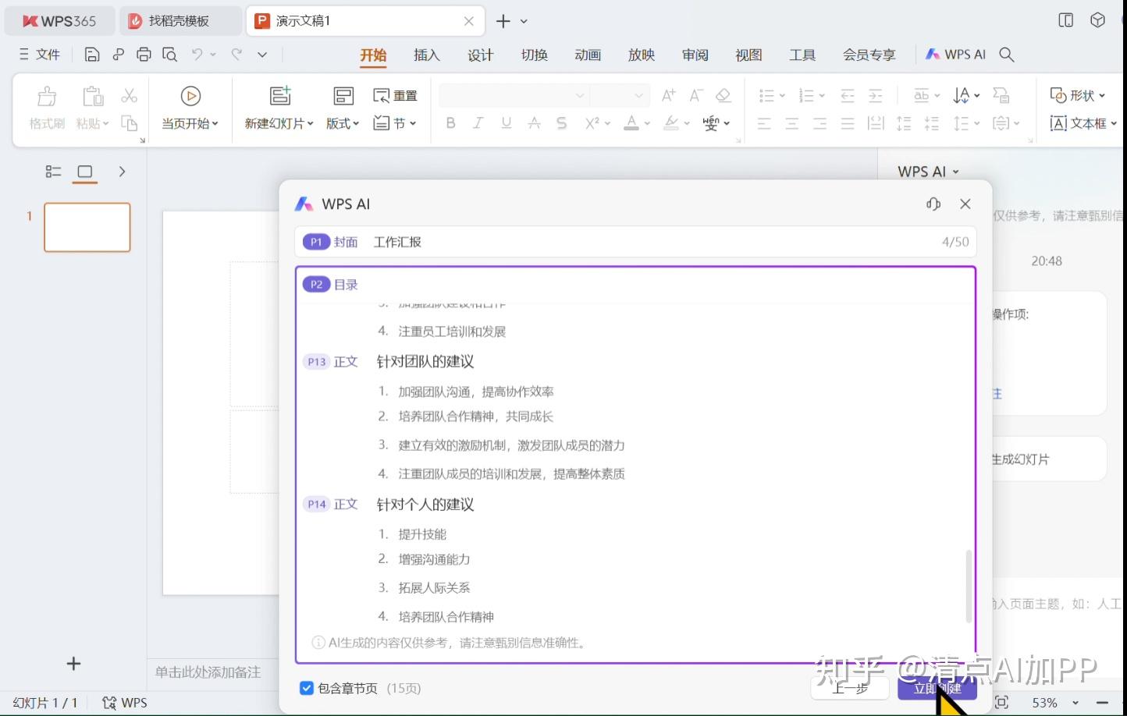This screenshot has height=716, width=1127.
Task: Open the font size dropdown
Action: pos(620,94)
